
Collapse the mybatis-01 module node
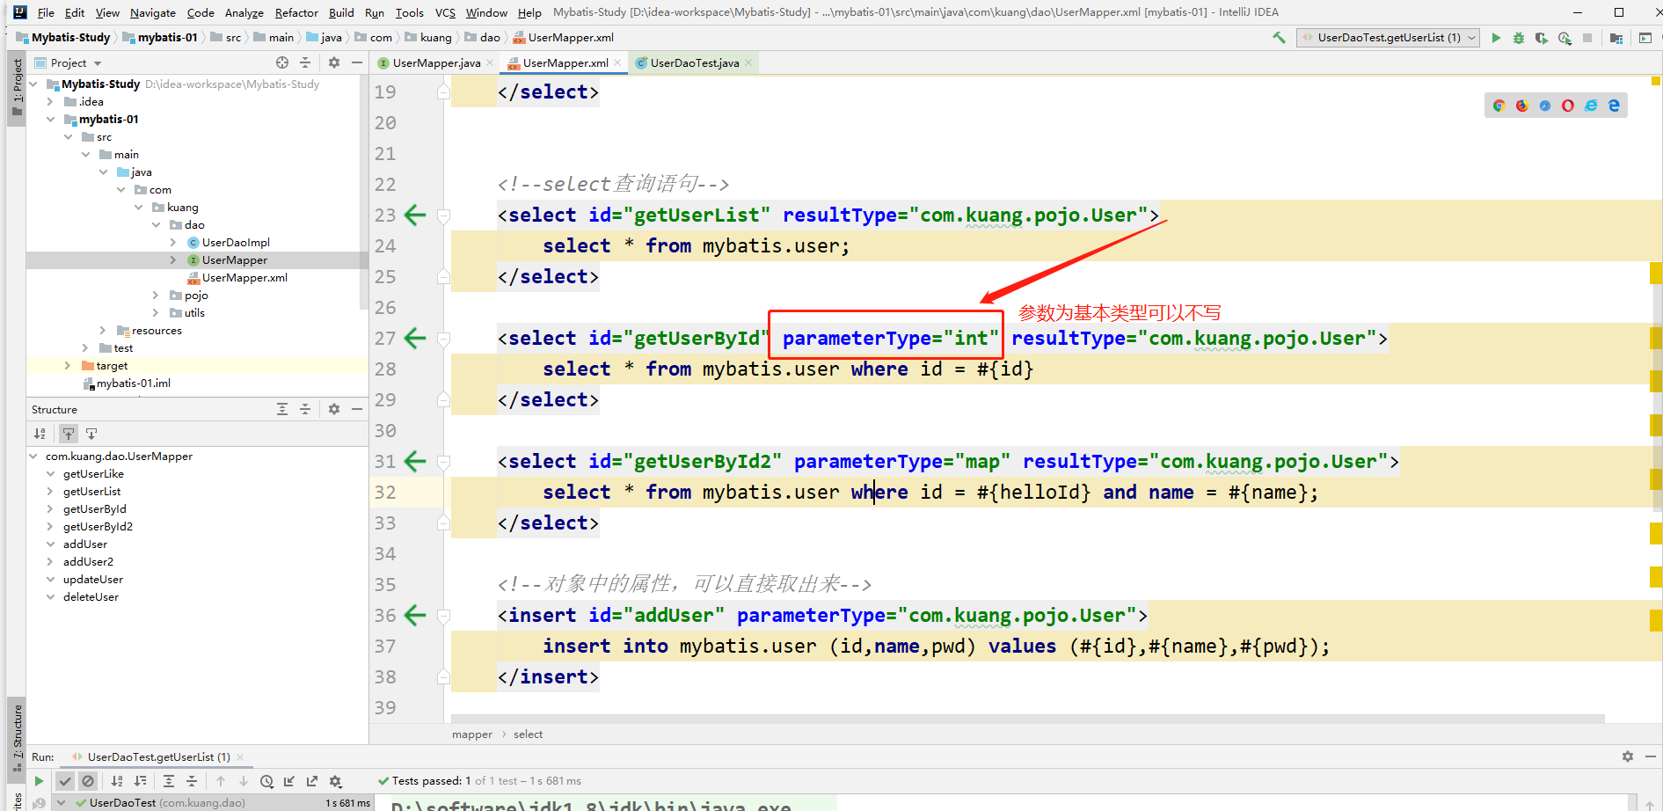point(51,120)
